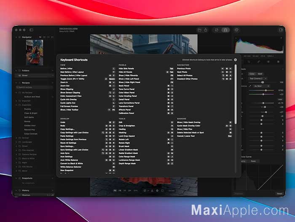The width and height of the screenshot is (295, 222).
Task: Toggle the right panel icon at top right
Action: point(281,30)
